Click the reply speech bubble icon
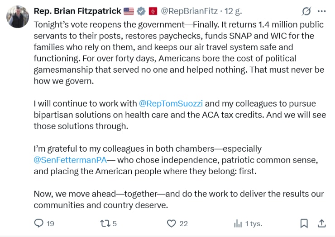Screen dimensions: 335x237 (39, 223)
